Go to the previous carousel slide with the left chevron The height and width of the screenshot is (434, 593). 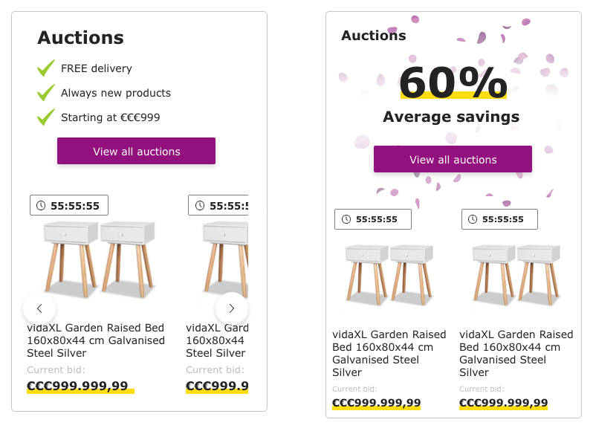39,308
